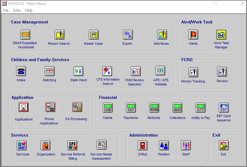Open EBT Card Issuance icon
This screenshot has height=167, width=247.
[224, 108]
